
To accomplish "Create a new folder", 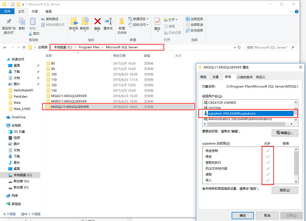I will click(x=122, y=26).
